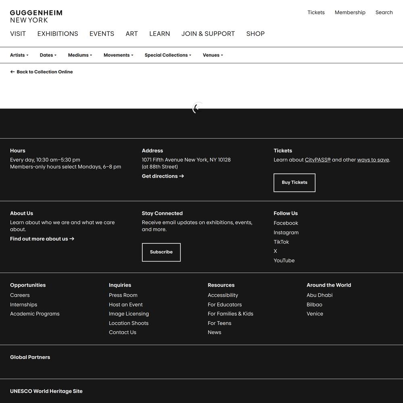Expand the Special Collections dropdown
403x403 pixels.
click(168, 55)
